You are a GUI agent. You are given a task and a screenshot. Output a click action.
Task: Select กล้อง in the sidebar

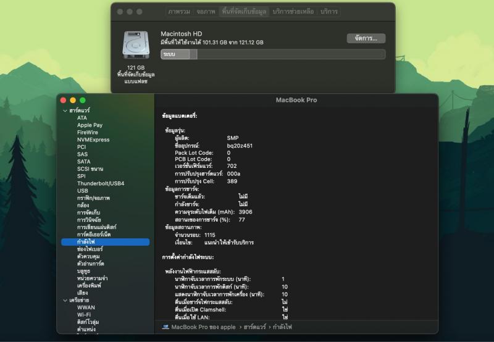click(83, 205)
